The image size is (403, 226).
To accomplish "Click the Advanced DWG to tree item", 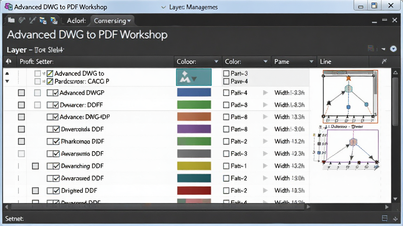I will (79, 73).
